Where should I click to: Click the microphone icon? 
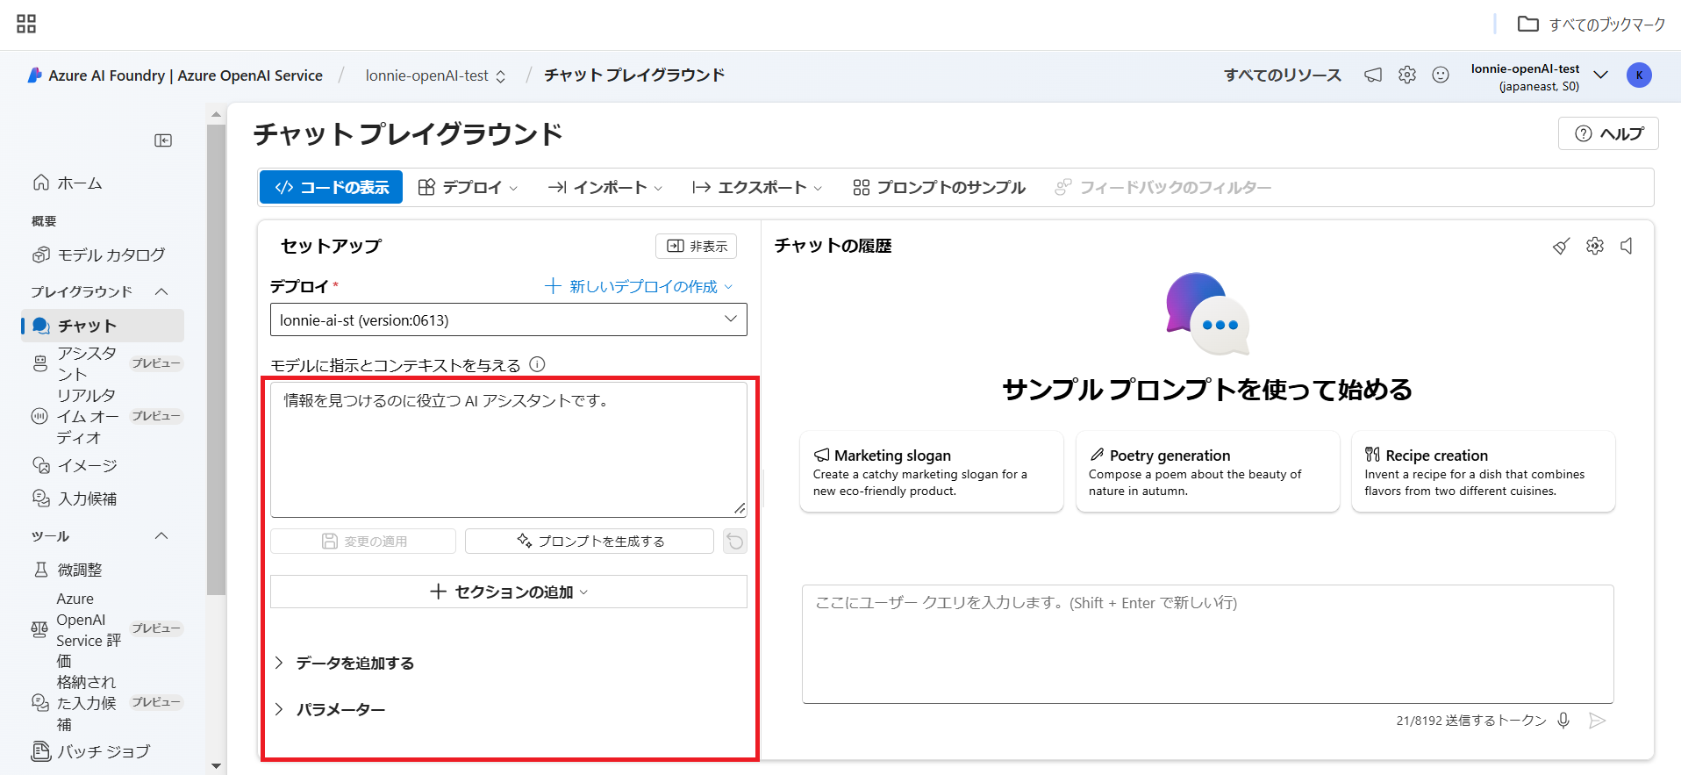tap(1563, 721)
